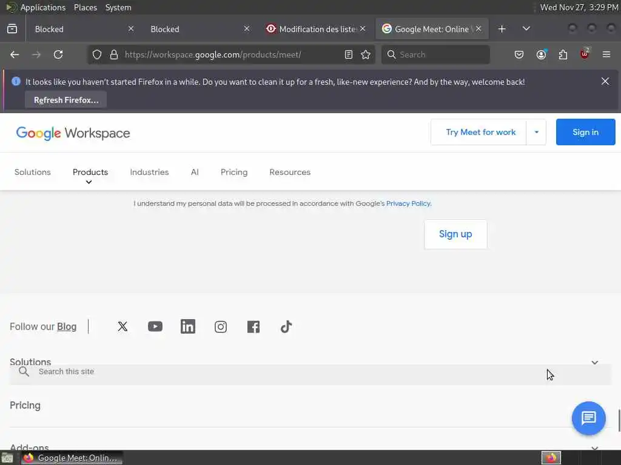621x465 pixels.
Task: Select Google Meet window in taskbar
Action: pyautogui.click(x=72, y=458)
